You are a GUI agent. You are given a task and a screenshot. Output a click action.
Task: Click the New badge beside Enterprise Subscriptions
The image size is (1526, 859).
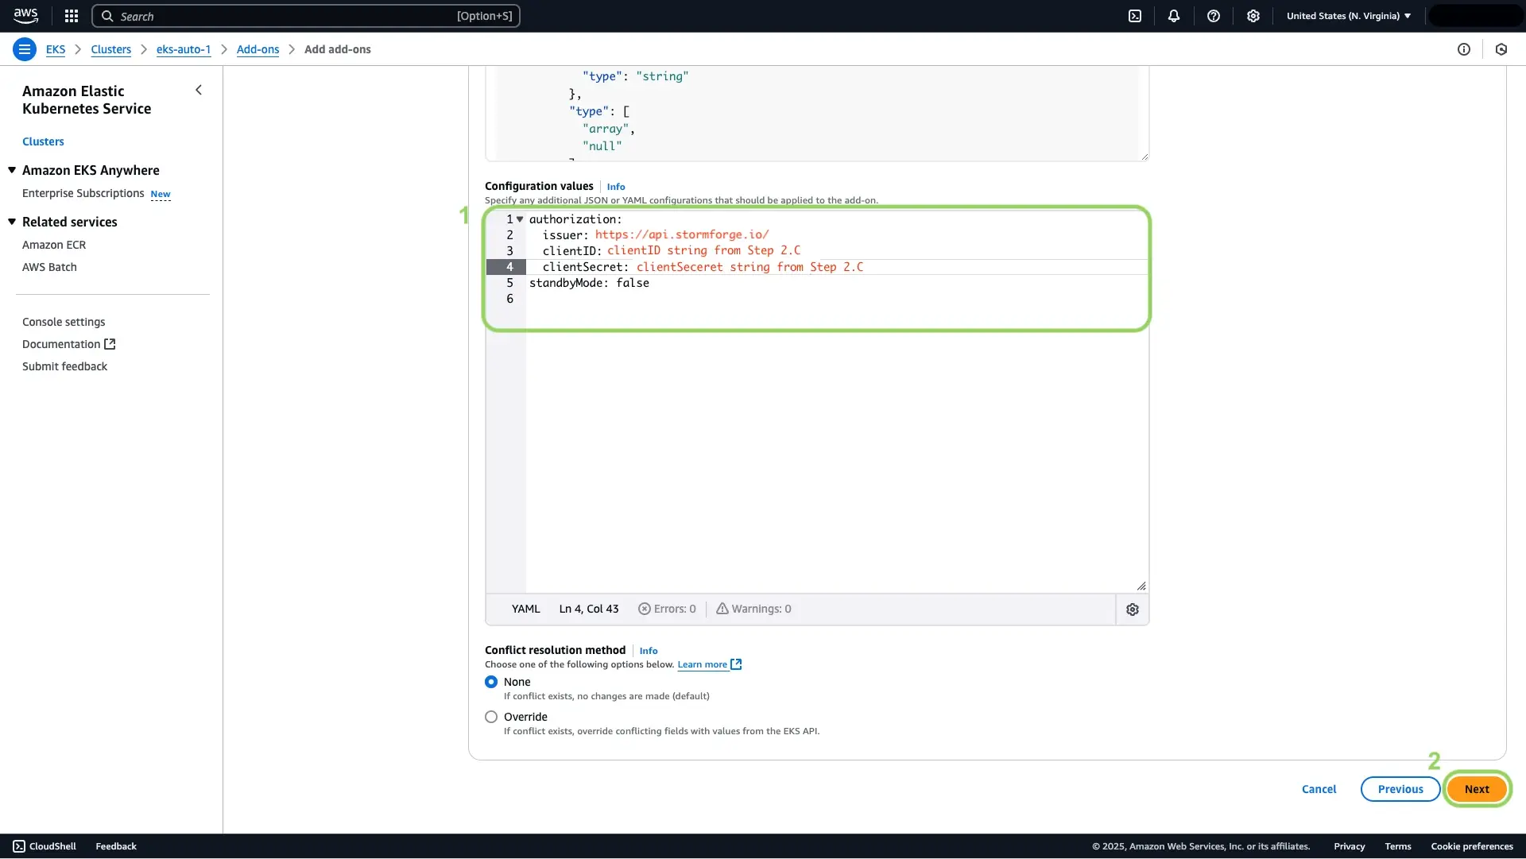pyautogui.click(x=161, y=194)
